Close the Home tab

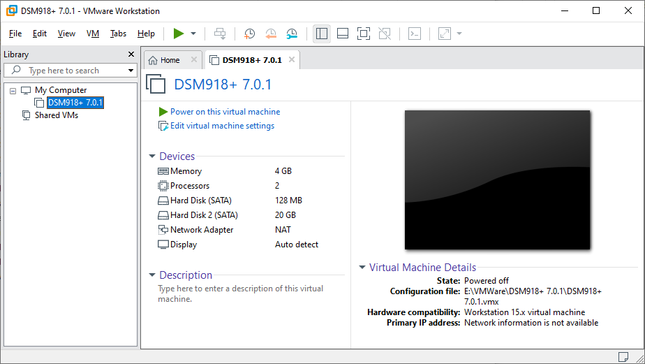point(194,59)
